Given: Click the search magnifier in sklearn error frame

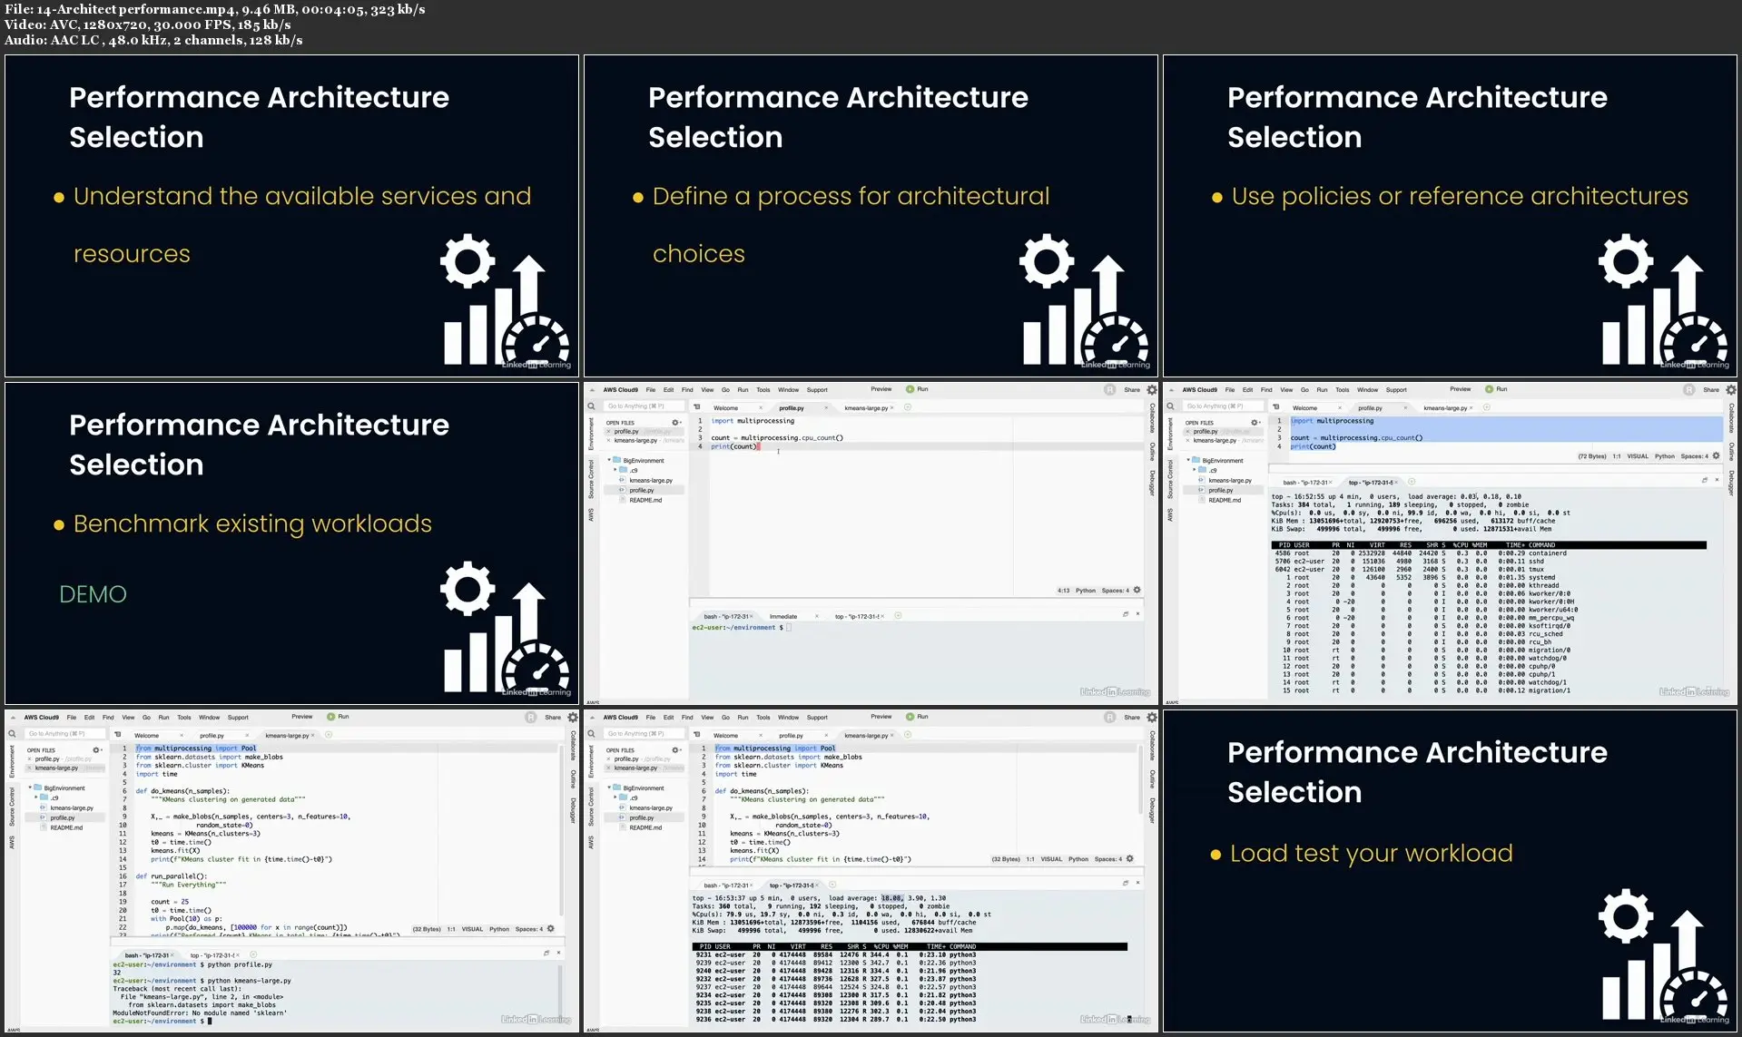Looking at the screenshot, I should 12,734.
